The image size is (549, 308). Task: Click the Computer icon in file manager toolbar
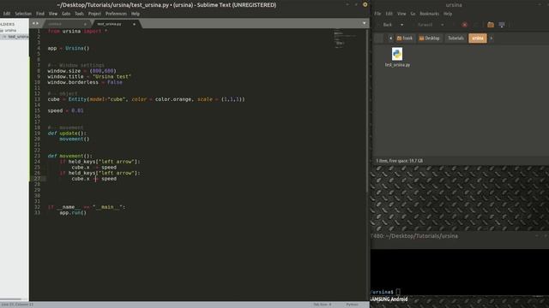click(502, 25)
